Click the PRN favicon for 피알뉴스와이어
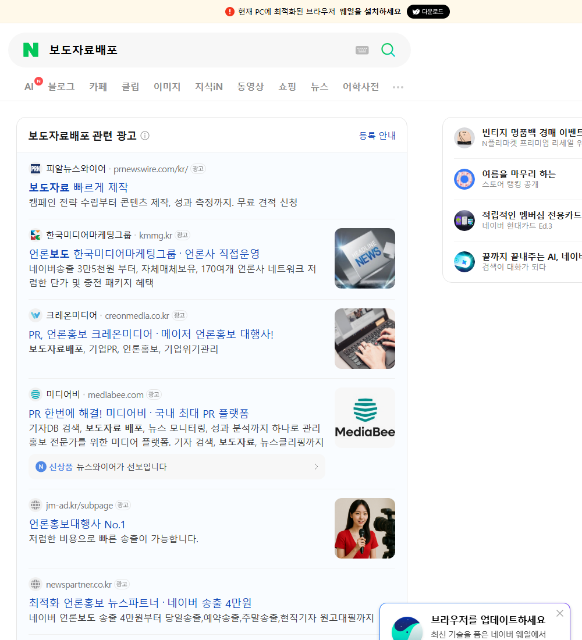This screenshot has width=582, height=640. (36, 169)
